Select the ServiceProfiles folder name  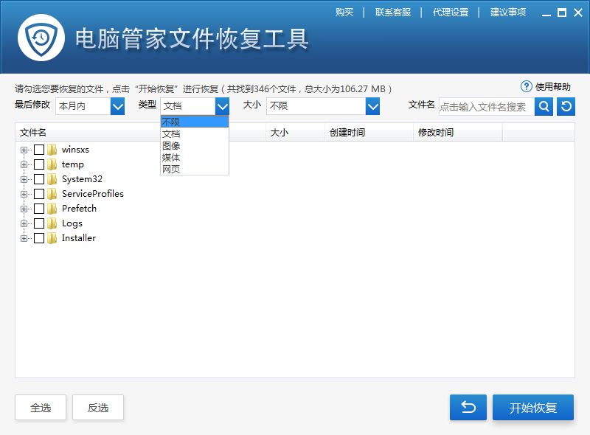click(93, 194)
